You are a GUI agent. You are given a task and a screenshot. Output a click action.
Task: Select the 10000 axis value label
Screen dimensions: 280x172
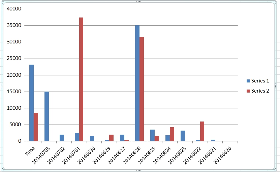14,108
